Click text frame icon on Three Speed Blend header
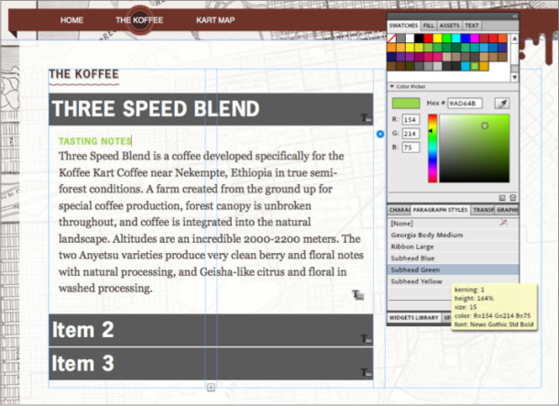Image resolution: width=559 pixels, height=406 pixels. coord(367,118)
